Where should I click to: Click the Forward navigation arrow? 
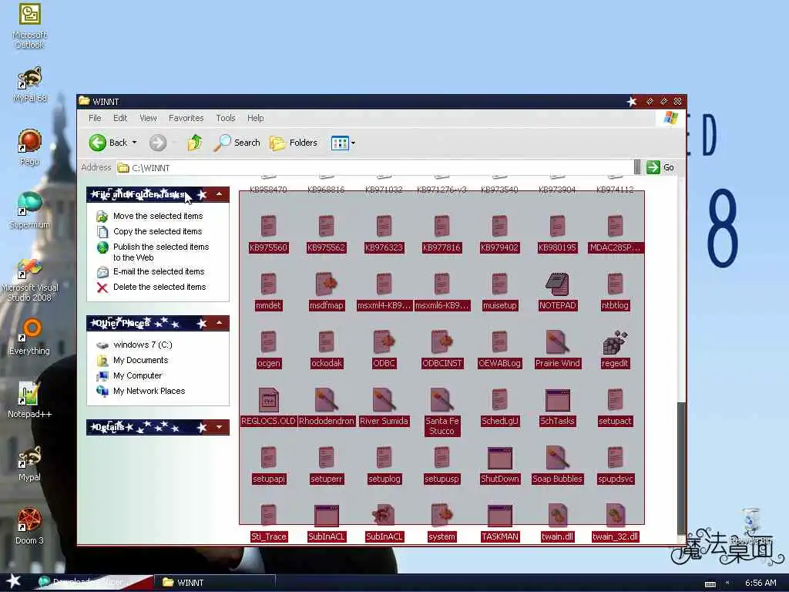point(157,143)
